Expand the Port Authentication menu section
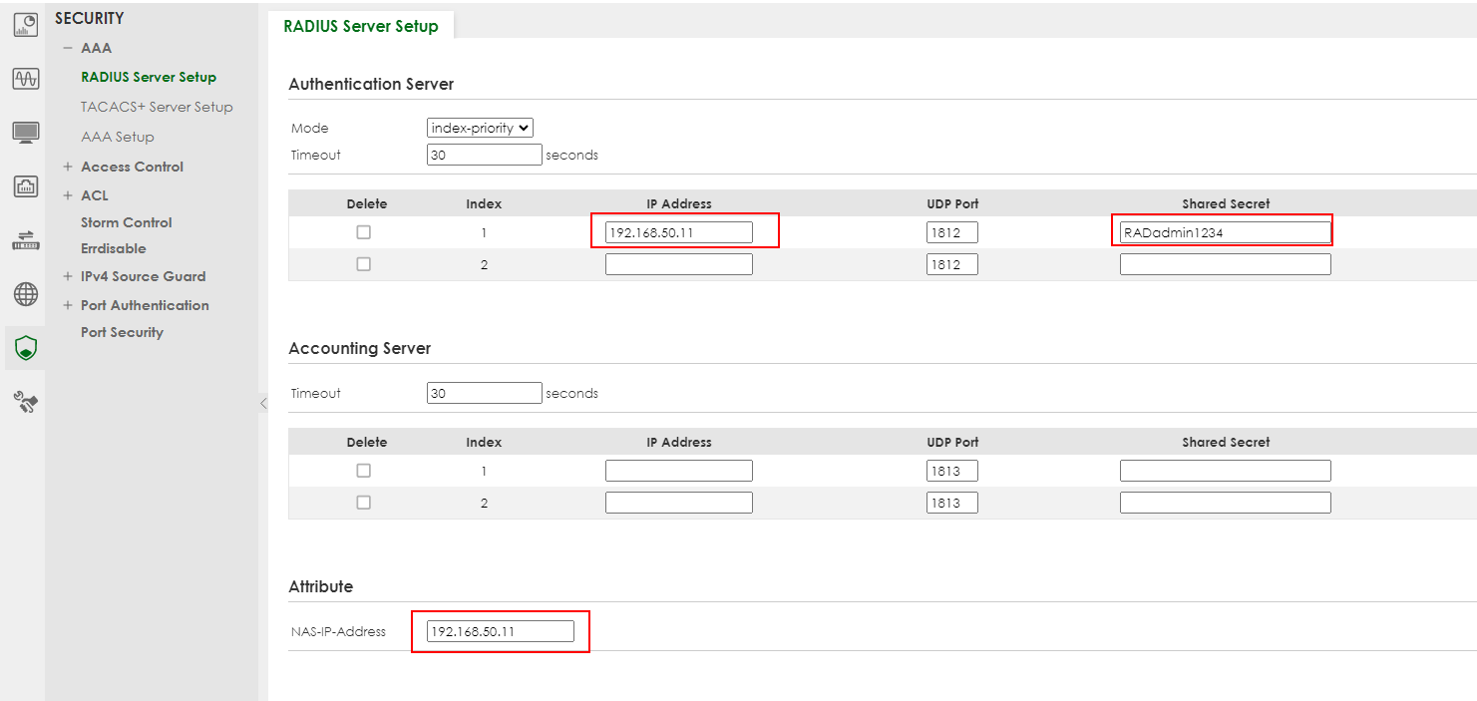Image resolution: width=1477 pixels, height=701 pixels. (x=68, y=305)
